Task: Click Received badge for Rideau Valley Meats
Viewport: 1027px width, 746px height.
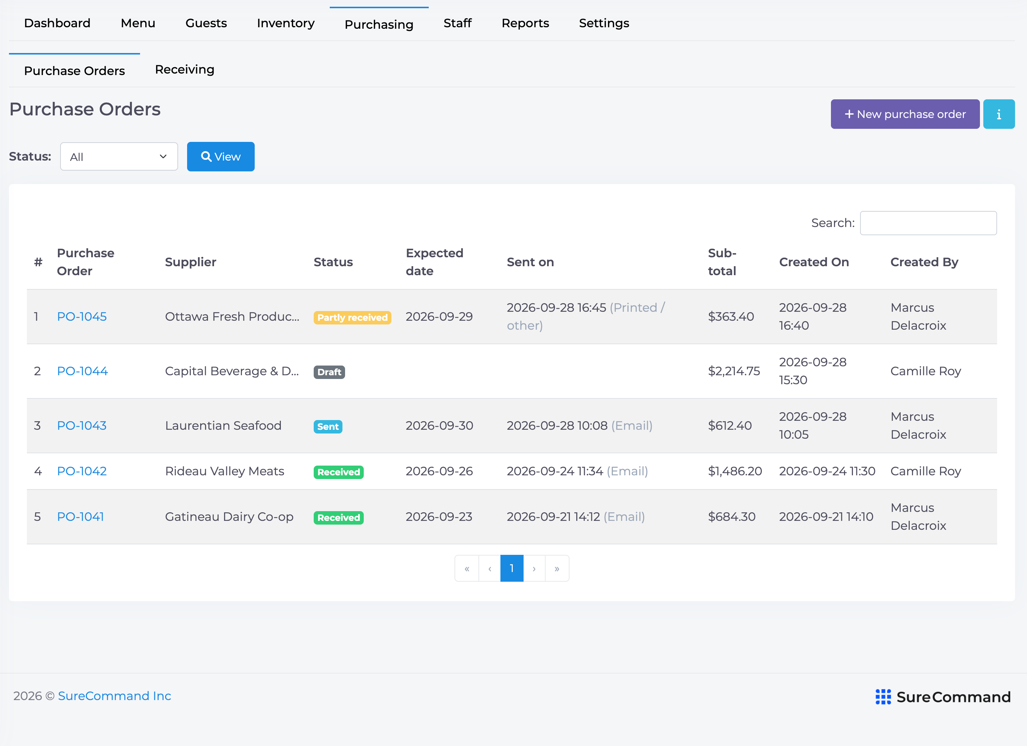Action: (339, 472)
